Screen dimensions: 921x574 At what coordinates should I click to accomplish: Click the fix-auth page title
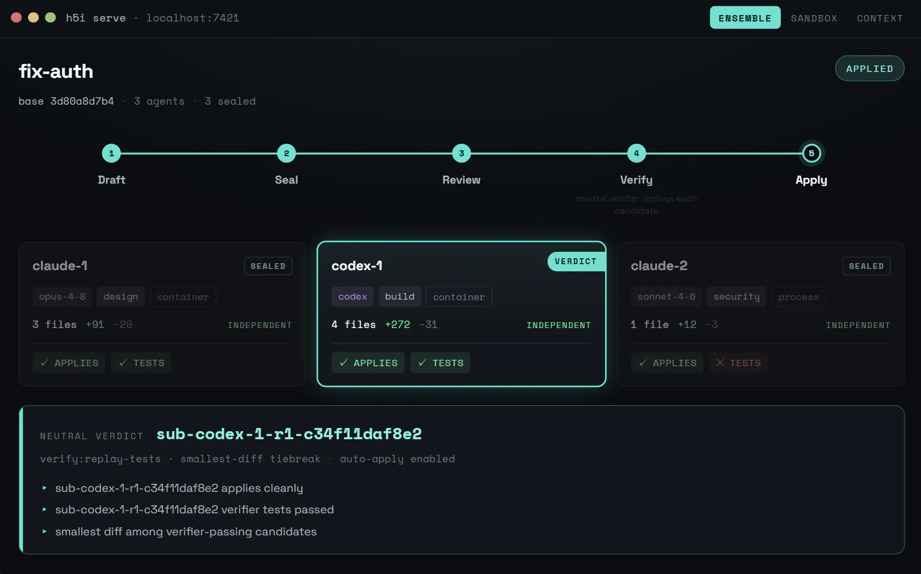(x=56, y=71)
